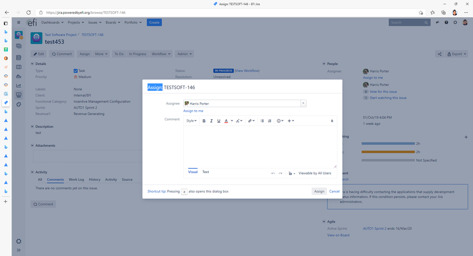The width and height of the screenshot is (473, 256).
Task: Click the share issue icon
Action: tap(439, 54)
